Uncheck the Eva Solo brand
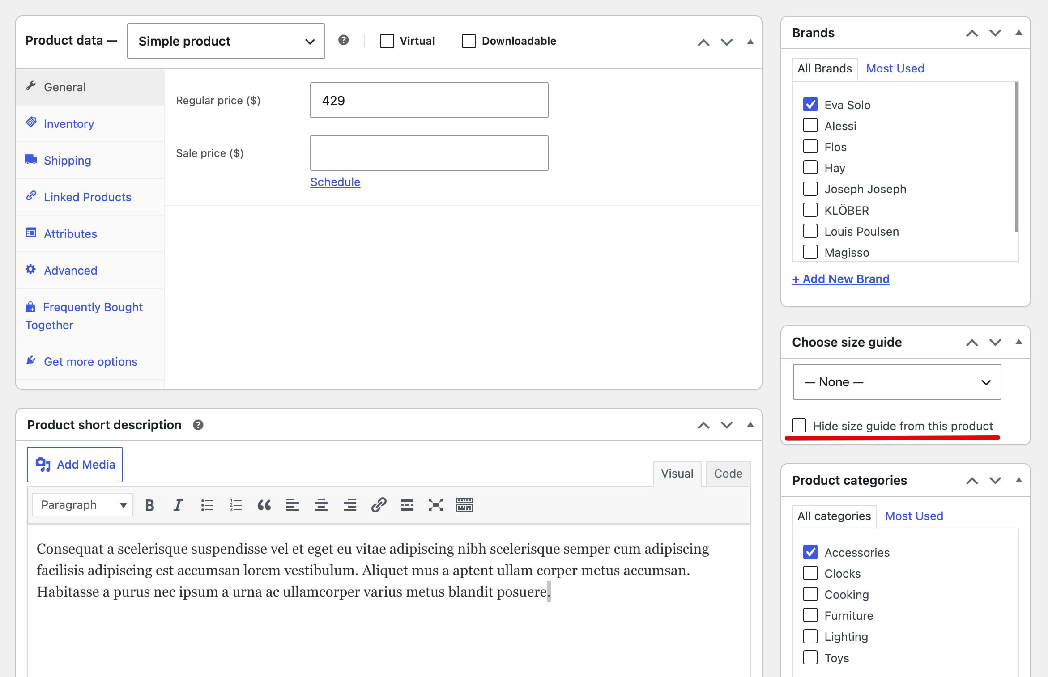Viewport: 1048px width, 677px height. point(810,105)
